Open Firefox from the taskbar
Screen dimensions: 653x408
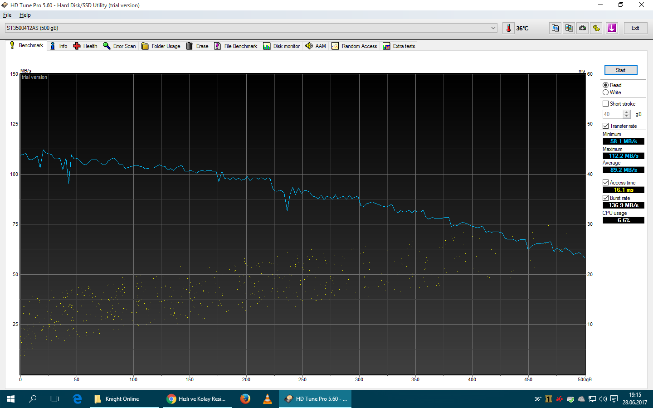point(245,399)
